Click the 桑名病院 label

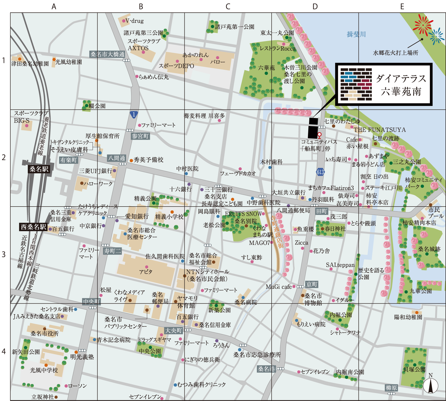tap(246, 302)
